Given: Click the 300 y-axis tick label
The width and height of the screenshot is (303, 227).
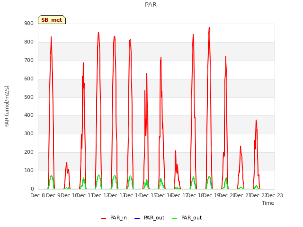Looking at the screenshot, I should coord(29,133).
